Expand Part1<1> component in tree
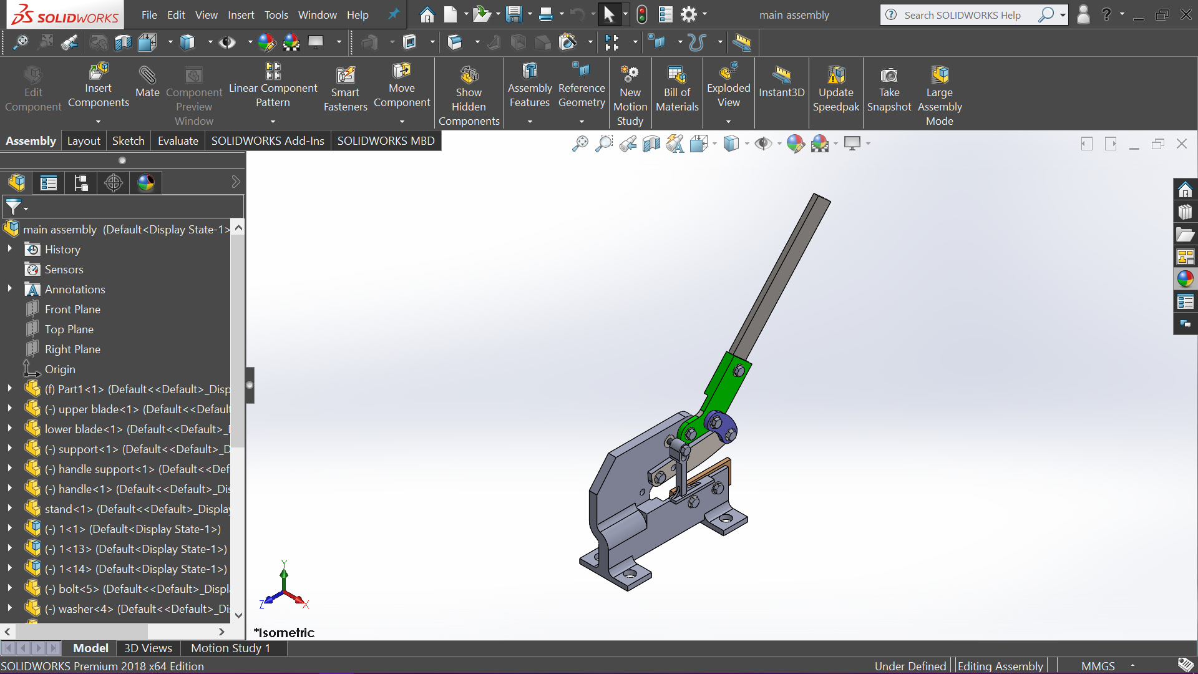Image resolution: width=1198 pixels, height=674 pixels. (x=9, y=388)
